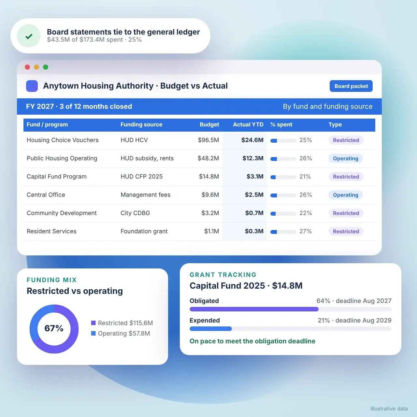Click the Foundation grant funding source
417x417 pixels.
click(x=144, y=231)
